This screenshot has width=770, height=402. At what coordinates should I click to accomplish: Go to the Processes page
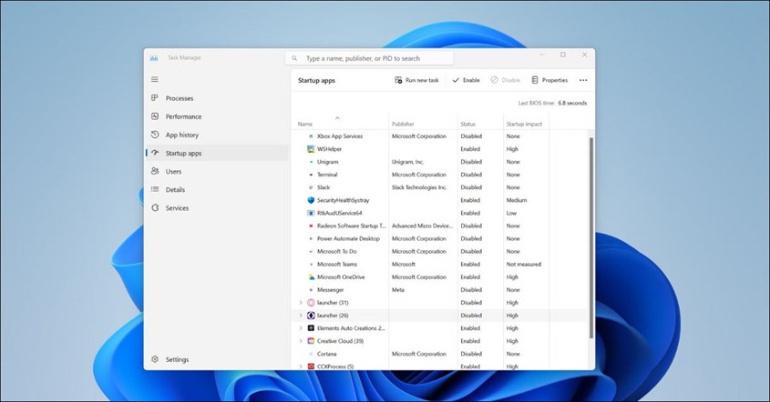tap(217, 98)
